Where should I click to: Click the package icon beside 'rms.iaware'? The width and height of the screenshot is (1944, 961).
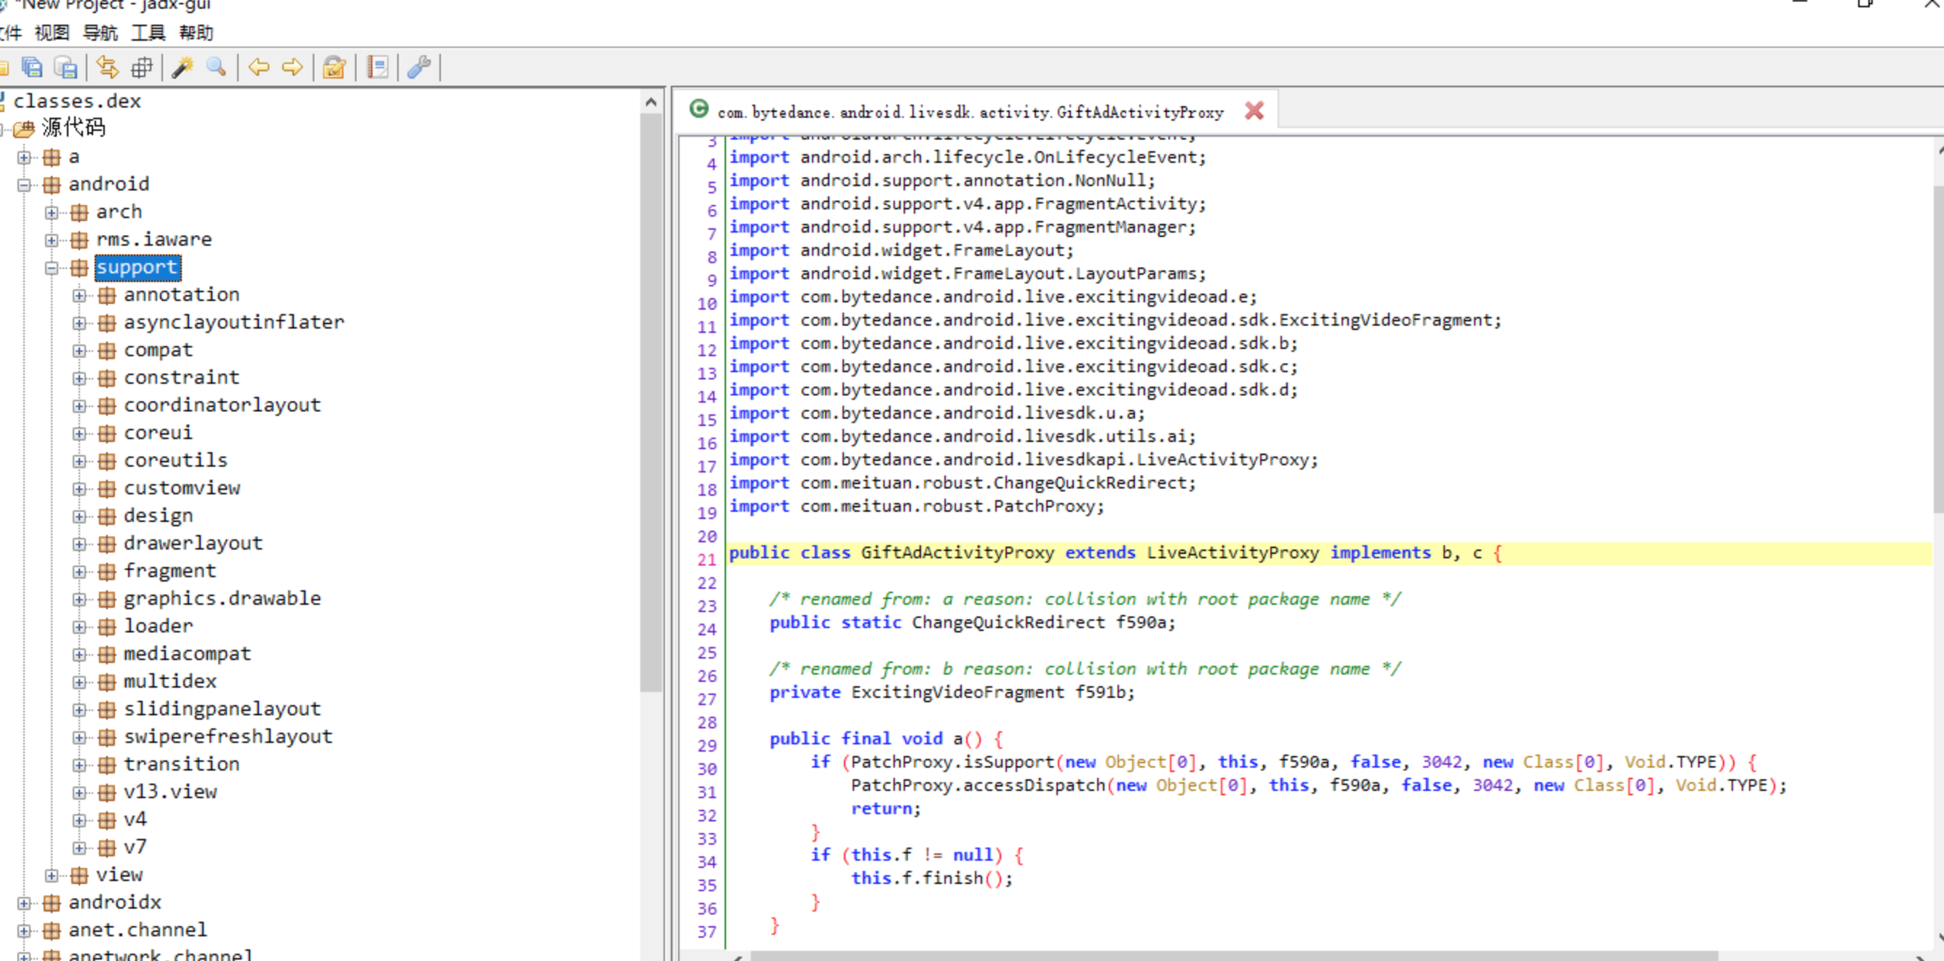tap(79, 241)
